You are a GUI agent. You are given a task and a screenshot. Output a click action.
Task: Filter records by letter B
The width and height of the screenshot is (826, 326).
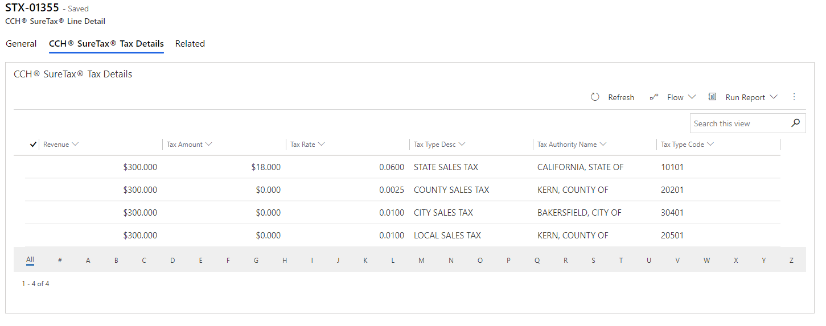(x=116, y=261)
